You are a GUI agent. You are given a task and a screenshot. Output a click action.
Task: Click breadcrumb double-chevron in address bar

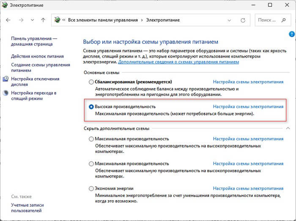(64, 20)
